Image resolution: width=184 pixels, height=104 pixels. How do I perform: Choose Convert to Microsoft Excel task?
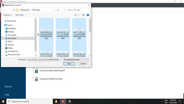pos(52,70)
